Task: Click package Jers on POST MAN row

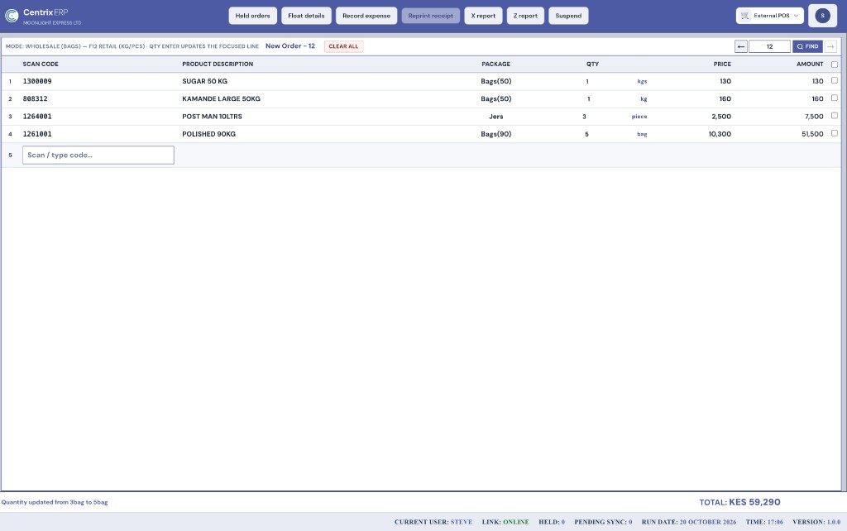Action: tap(496, 116)
